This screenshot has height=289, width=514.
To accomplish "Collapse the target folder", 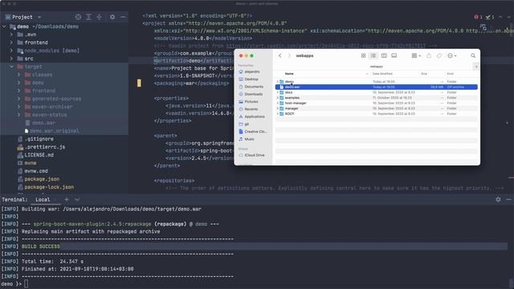I will tap(11, 67).
